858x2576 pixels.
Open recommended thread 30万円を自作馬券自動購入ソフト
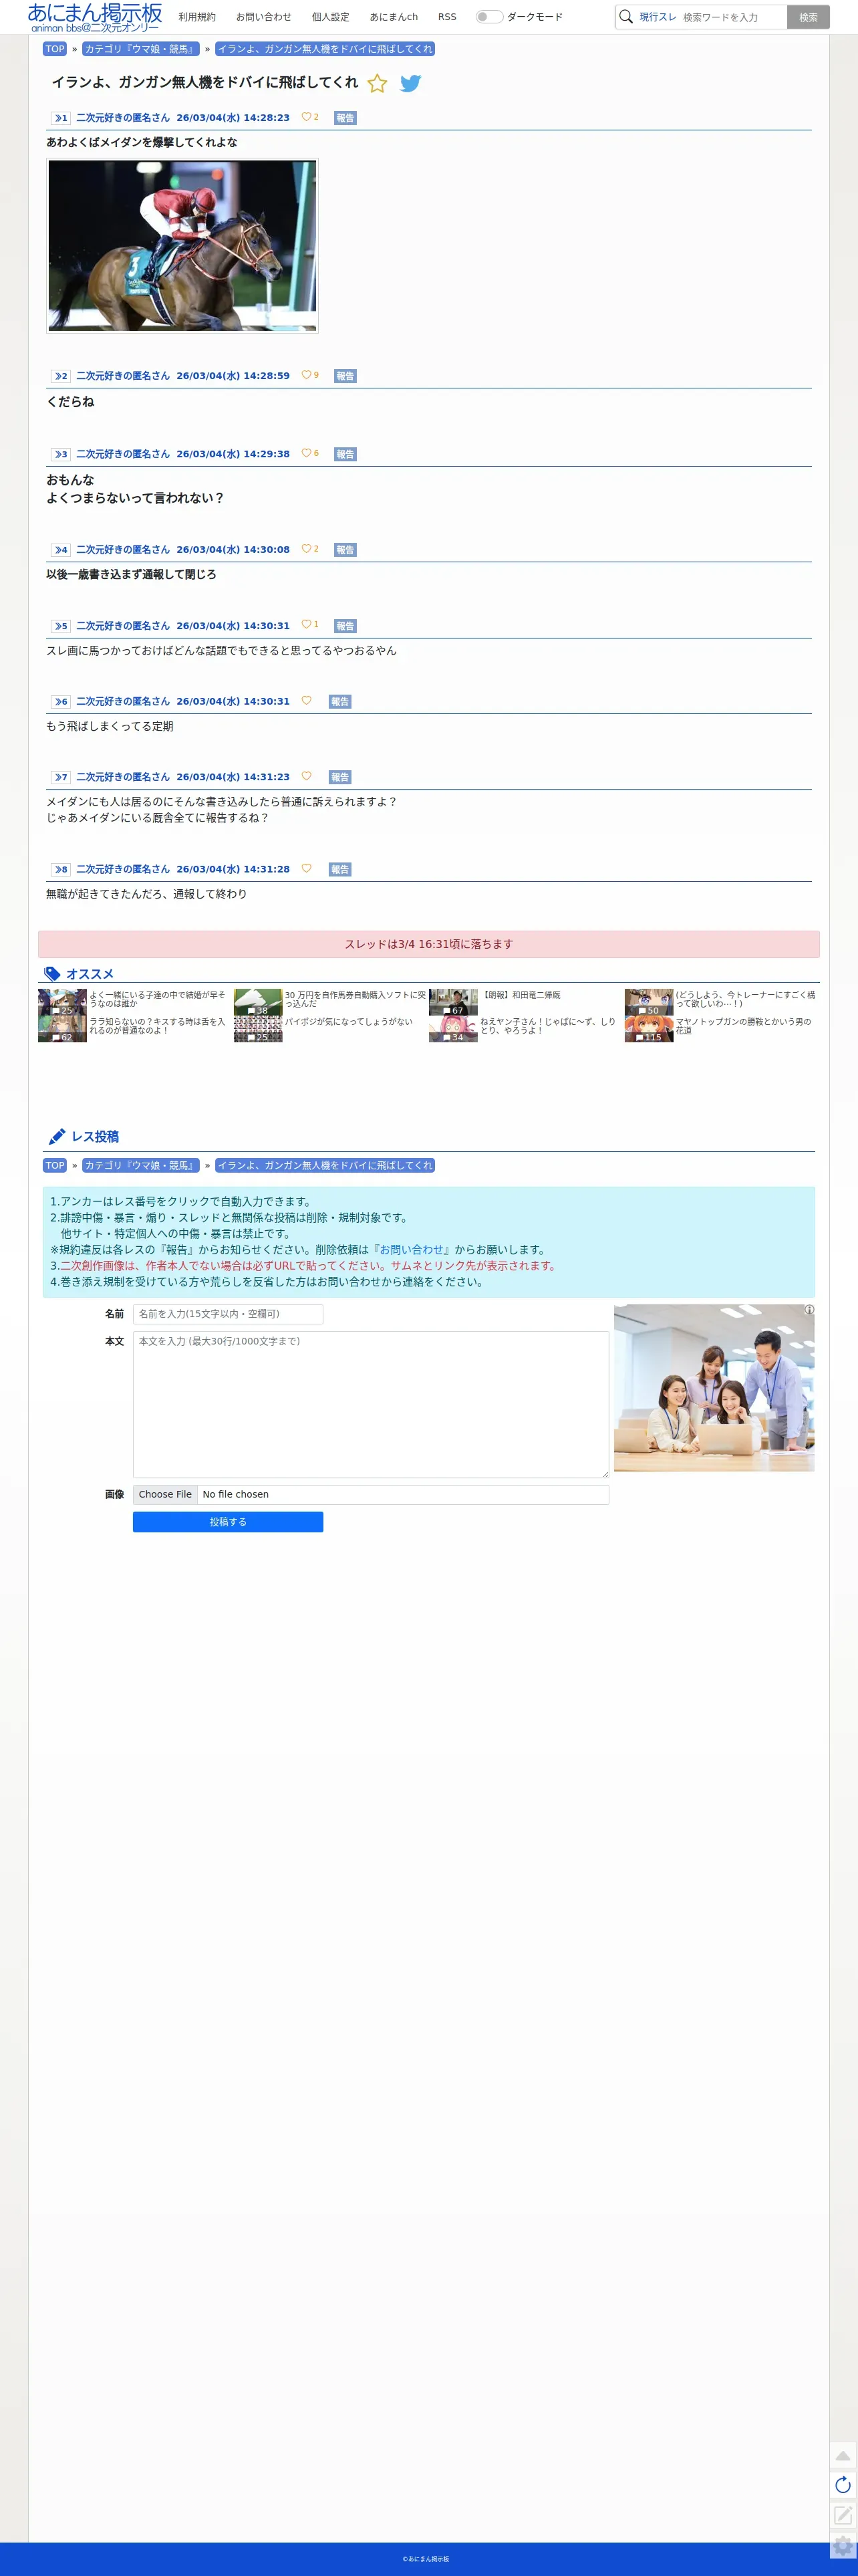pyautogui.click(x=355, y=999)
